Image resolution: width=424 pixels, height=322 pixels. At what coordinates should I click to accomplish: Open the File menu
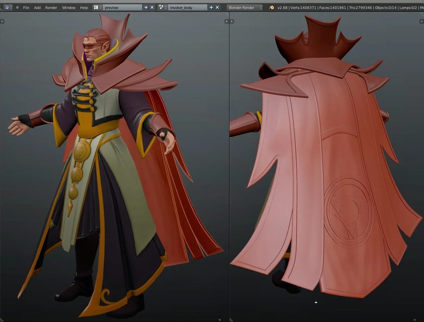(x=26, y=7)
